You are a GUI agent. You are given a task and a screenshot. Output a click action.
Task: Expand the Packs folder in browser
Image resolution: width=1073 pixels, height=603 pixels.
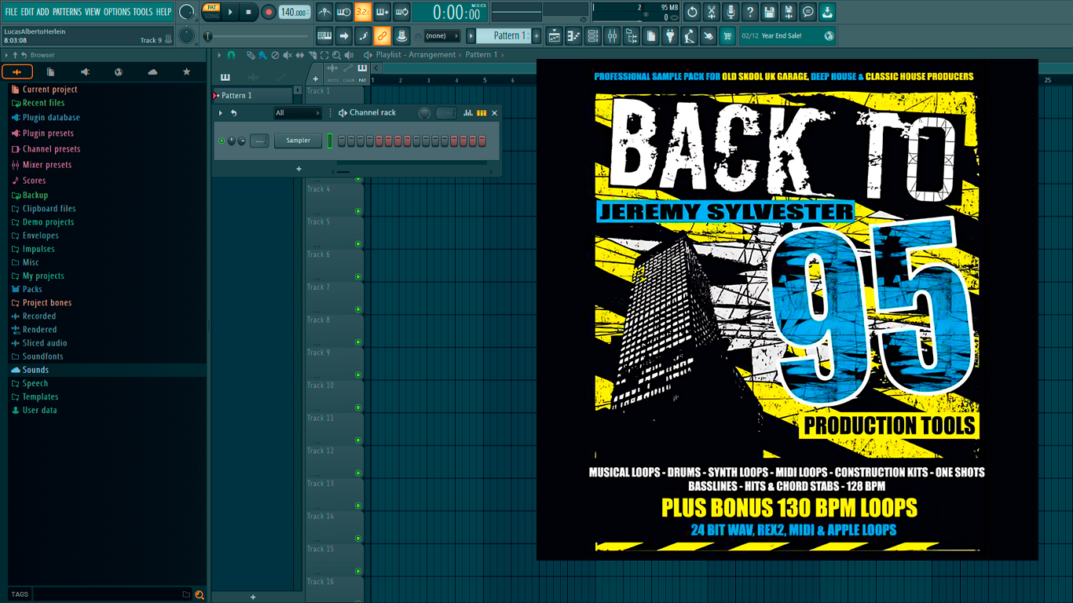[x=32, y=289]
